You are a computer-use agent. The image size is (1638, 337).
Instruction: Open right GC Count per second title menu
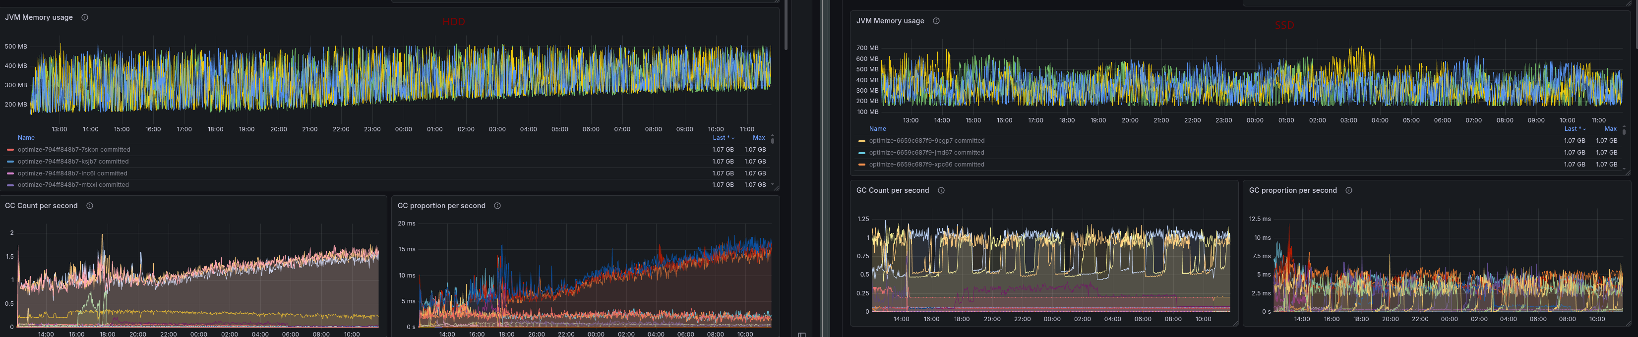[893, 190]
